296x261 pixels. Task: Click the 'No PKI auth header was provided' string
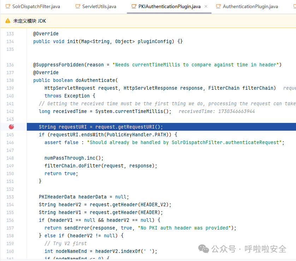tap(184, 228)
